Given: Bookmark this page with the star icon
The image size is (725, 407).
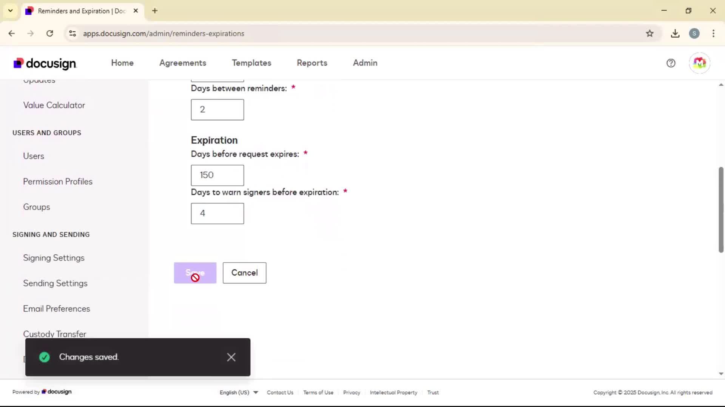Looking at the screenshot, I should click(x=649, y=34).
